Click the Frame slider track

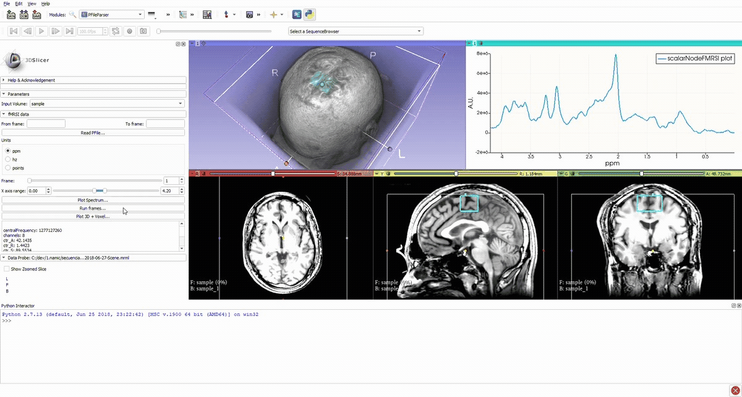tap(93, 181)
